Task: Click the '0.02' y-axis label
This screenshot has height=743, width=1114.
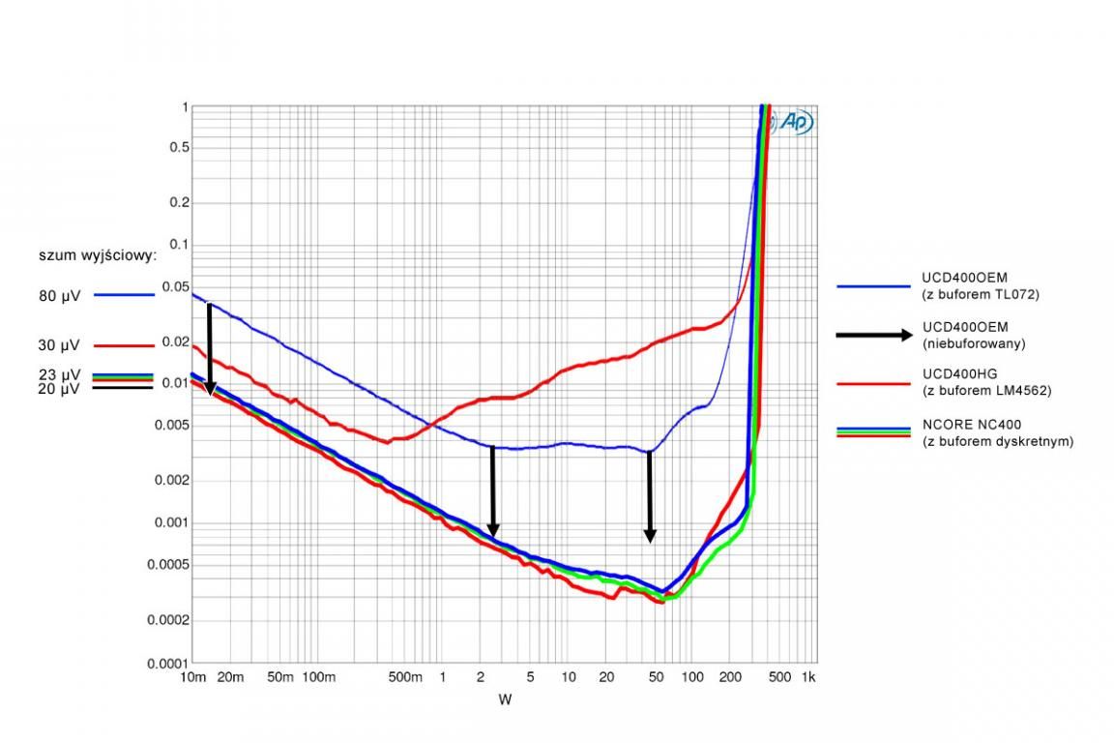Action: [176, 342]
